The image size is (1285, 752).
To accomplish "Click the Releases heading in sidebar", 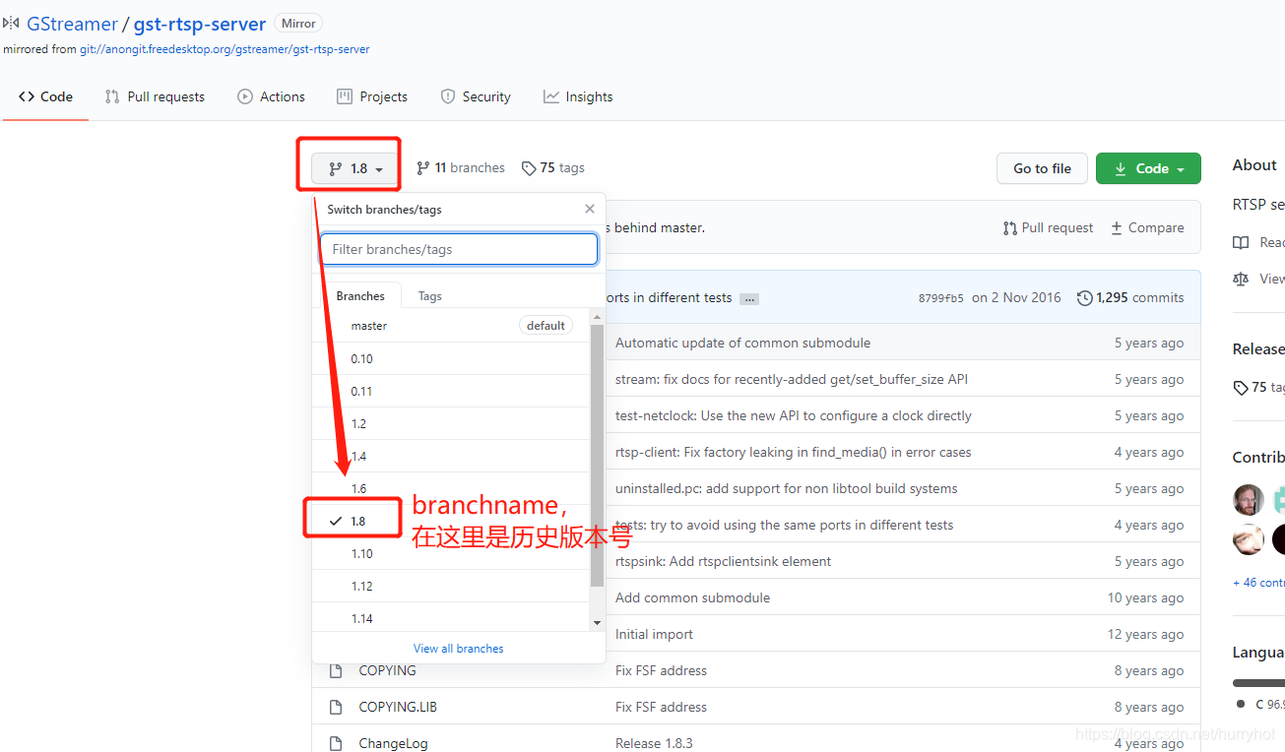I will 1258,348.
